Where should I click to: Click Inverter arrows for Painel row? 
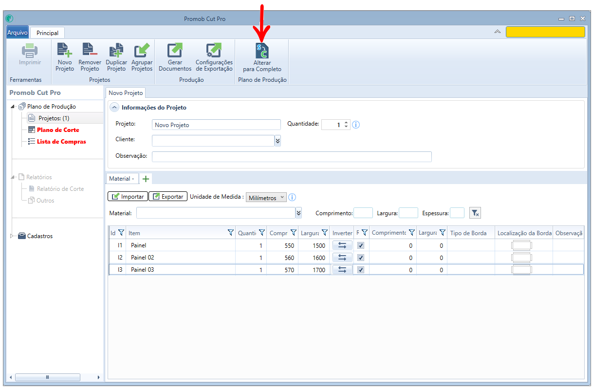tap(342, 245)
